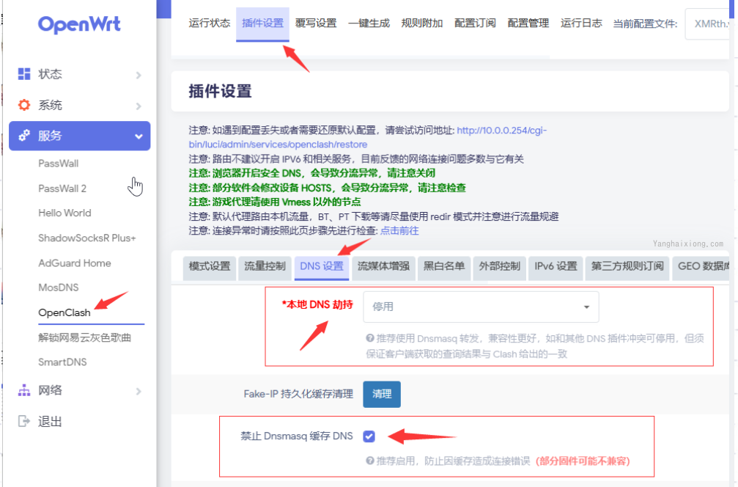Select the DNS 设置 sub-tab
The height and width of the screenshot is (487, 738).
(322, 266)
